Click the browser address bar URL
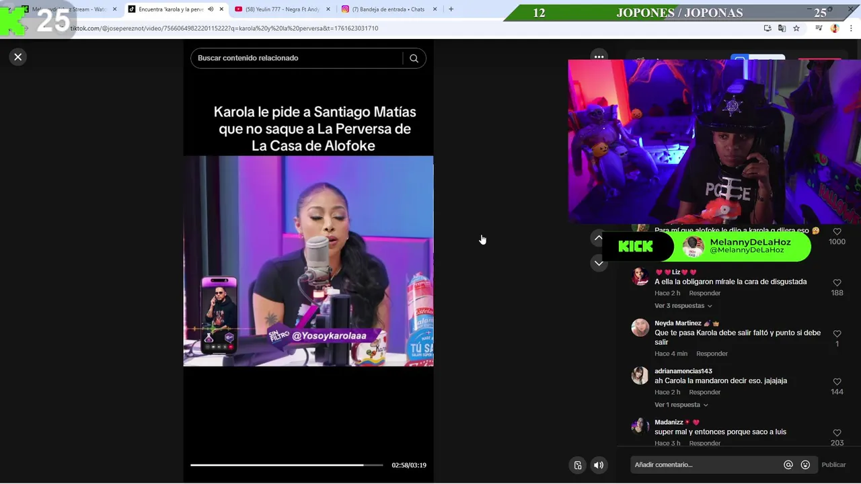Image resolution: width=861 pixels, height=484 pixels. click(224, 28)
